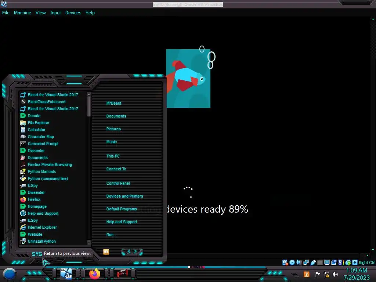Open the Action Center flag icon
Viewport: 376px width, 282px height.
(317, 274)
